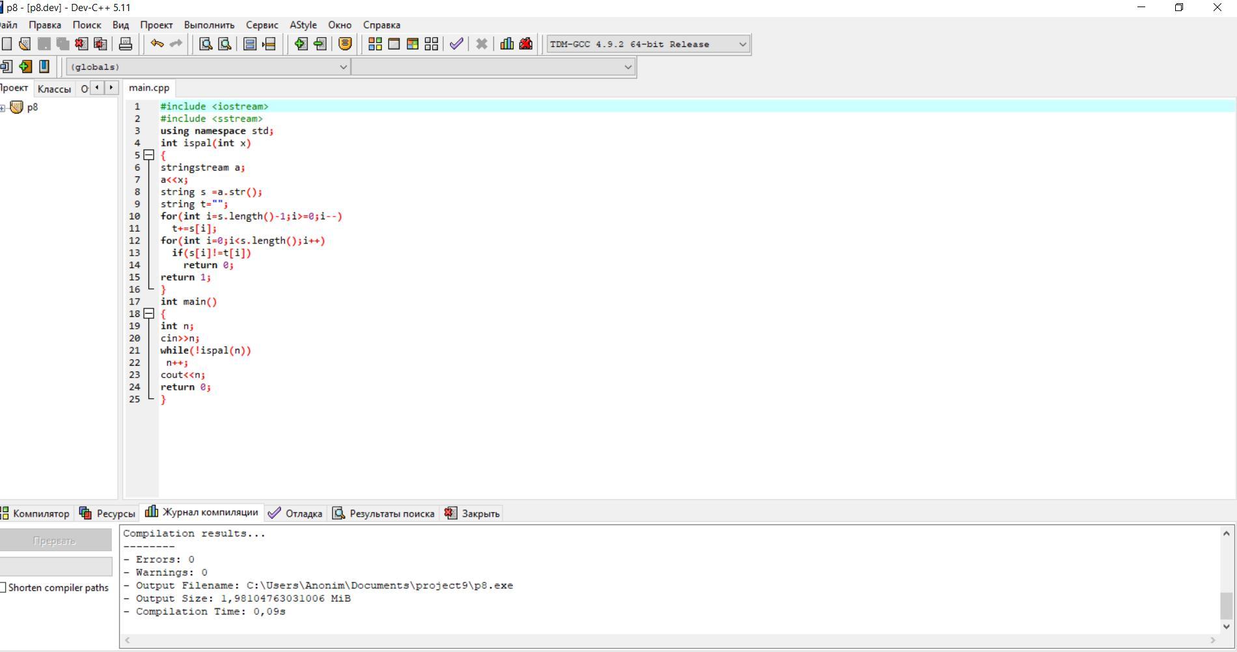
Task: Click the Compile four-squares icon
Action: pyautogui.click(x=375, y=44)
